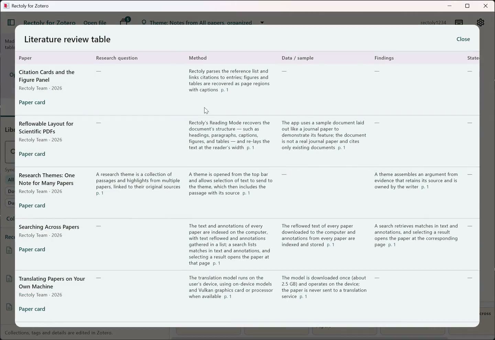
Task: Click the method text "The translation model runs on"
Action: (x=231, y=287)
